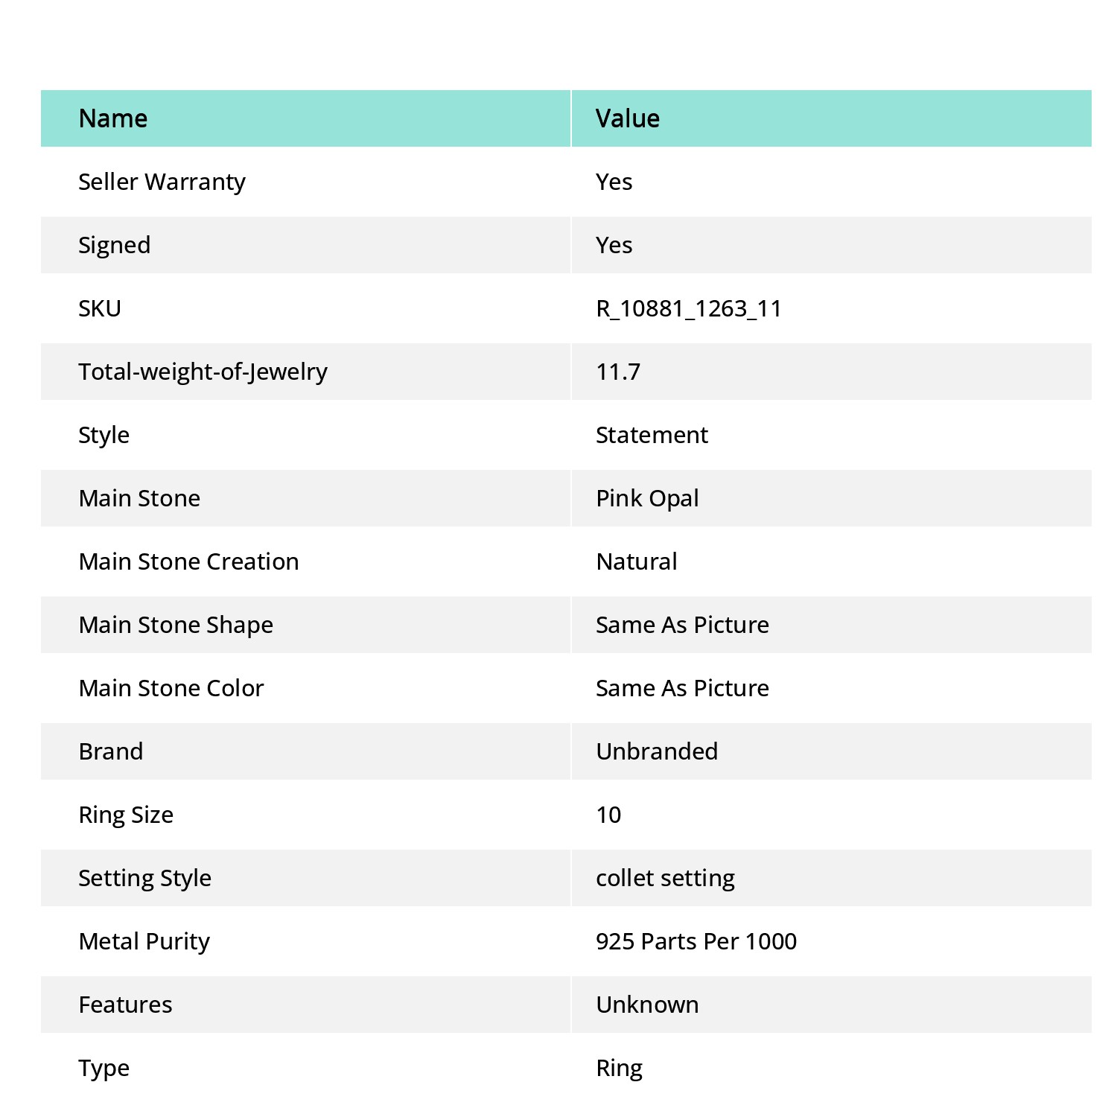Image resolution: width=1117 pixels, height=1117 pixels.
Task: Select the Total-weight-of-Jewelry value 11.7
Action: coord(618,372)
